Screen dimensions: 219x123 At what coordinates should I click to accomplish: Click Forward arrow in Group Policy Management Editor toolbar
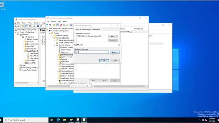tap(50, 25)
